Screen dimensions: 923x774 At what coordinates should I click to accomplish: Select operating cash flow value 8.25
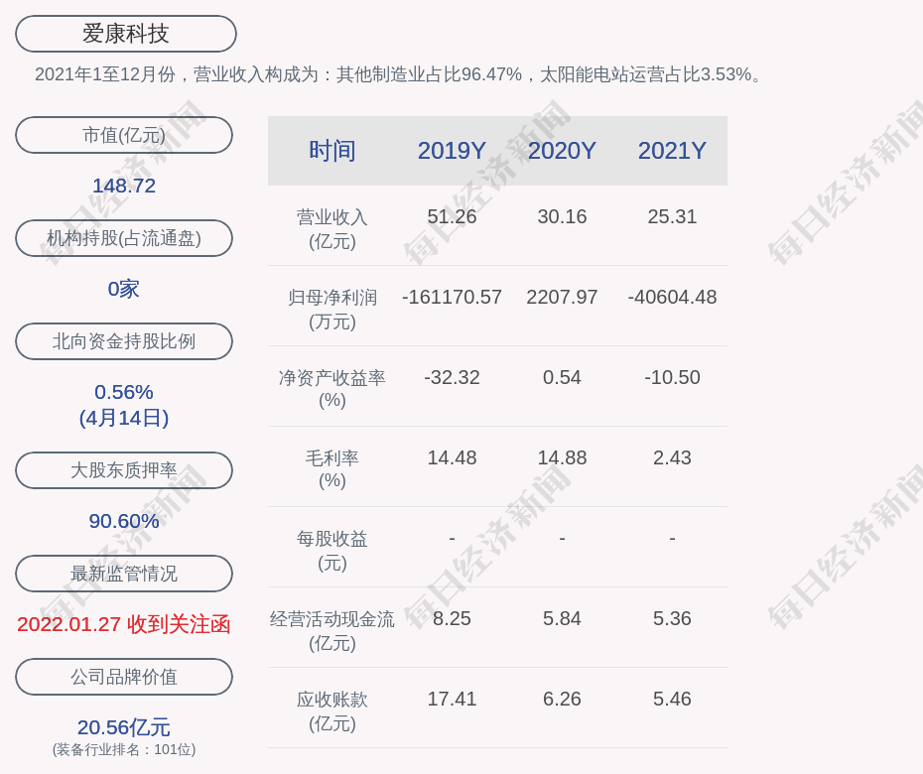point(452,618)
